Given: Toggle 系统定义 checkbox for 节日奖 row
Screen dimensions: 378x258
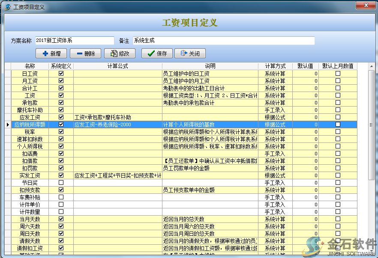Looking at the screenshot, I should 61,183.
